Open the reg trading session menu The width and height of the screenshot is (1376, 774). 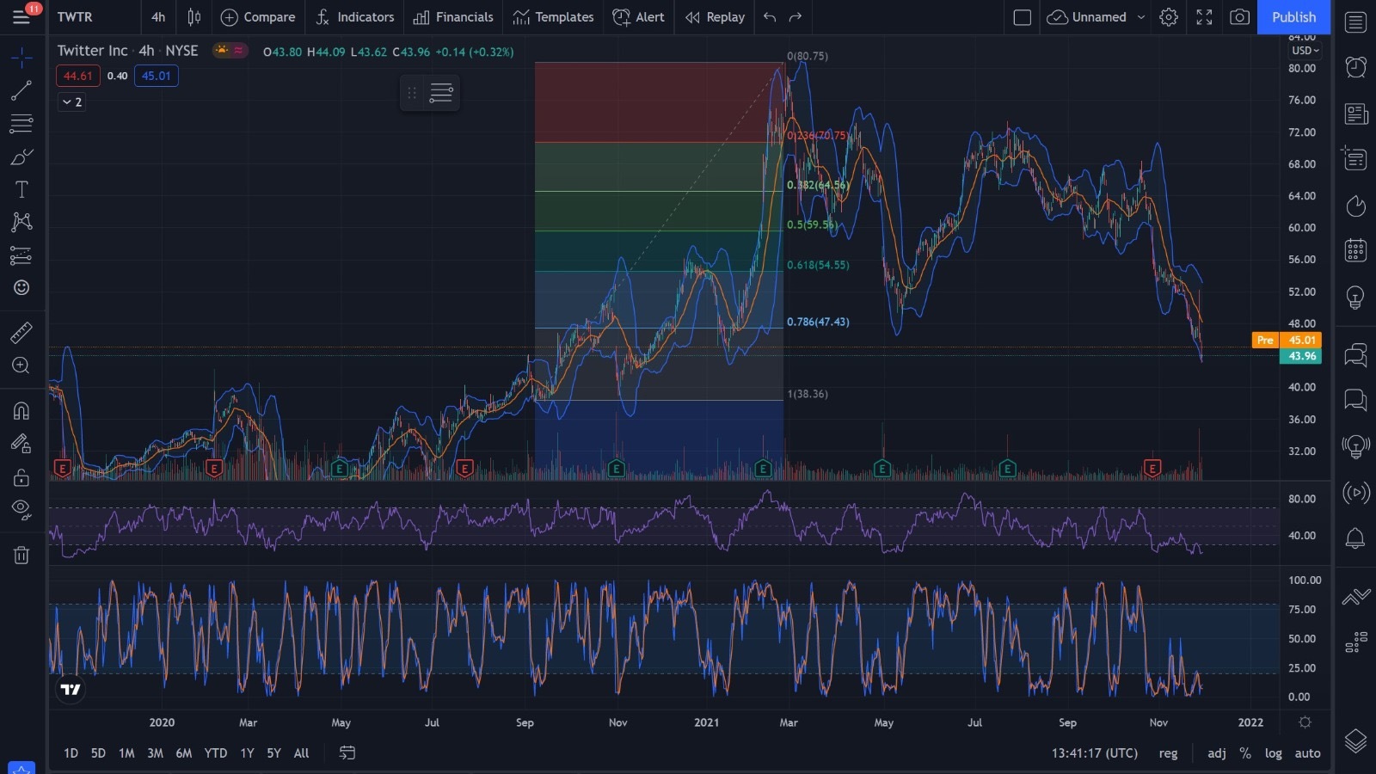1168,753
